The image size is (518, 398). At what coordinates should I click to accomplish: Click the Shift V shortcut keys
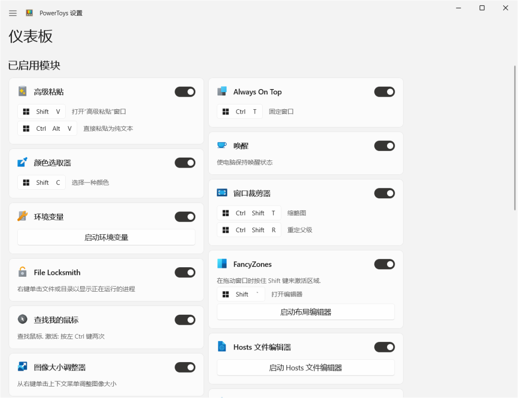pyautogui.click(x=42, y=112)
